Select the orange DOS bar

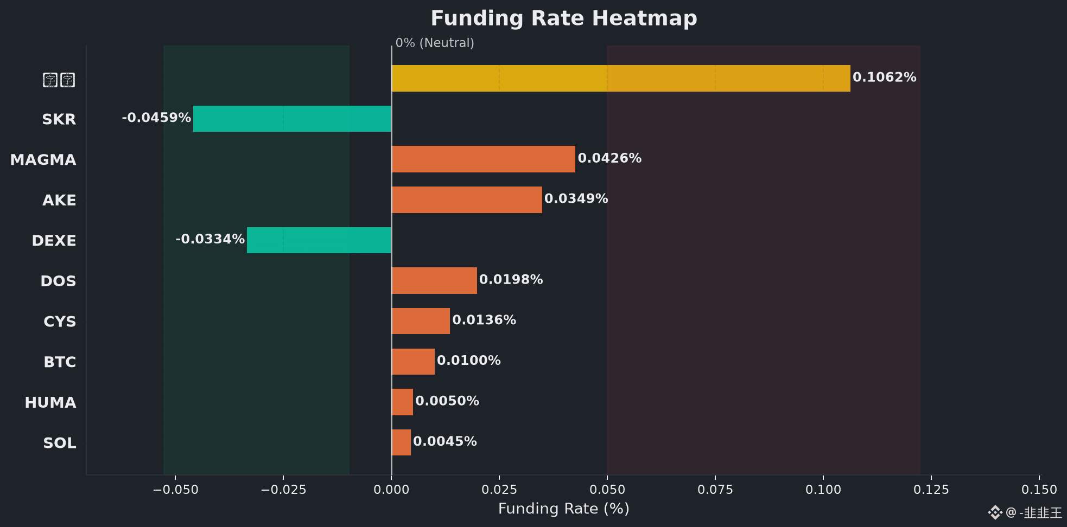(434, 280)
